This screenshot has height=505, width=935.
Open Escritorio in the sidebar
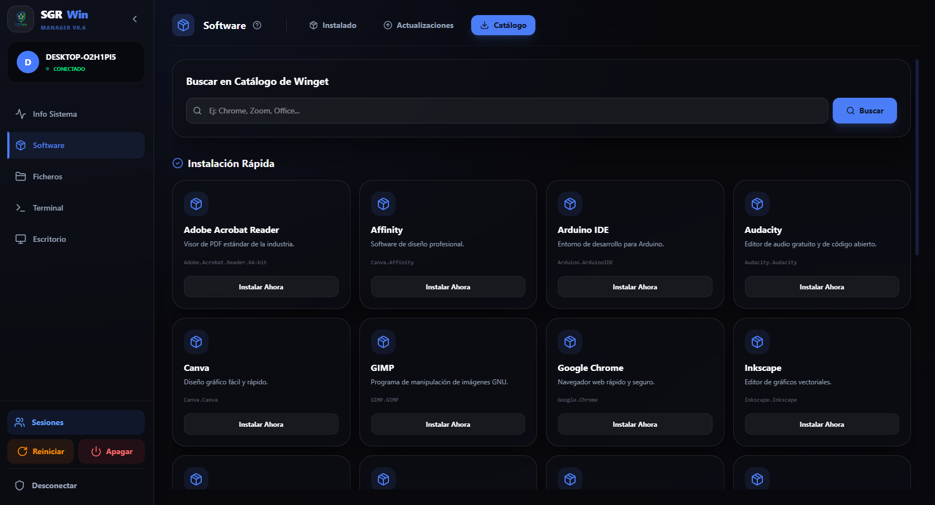coord(76,239)
